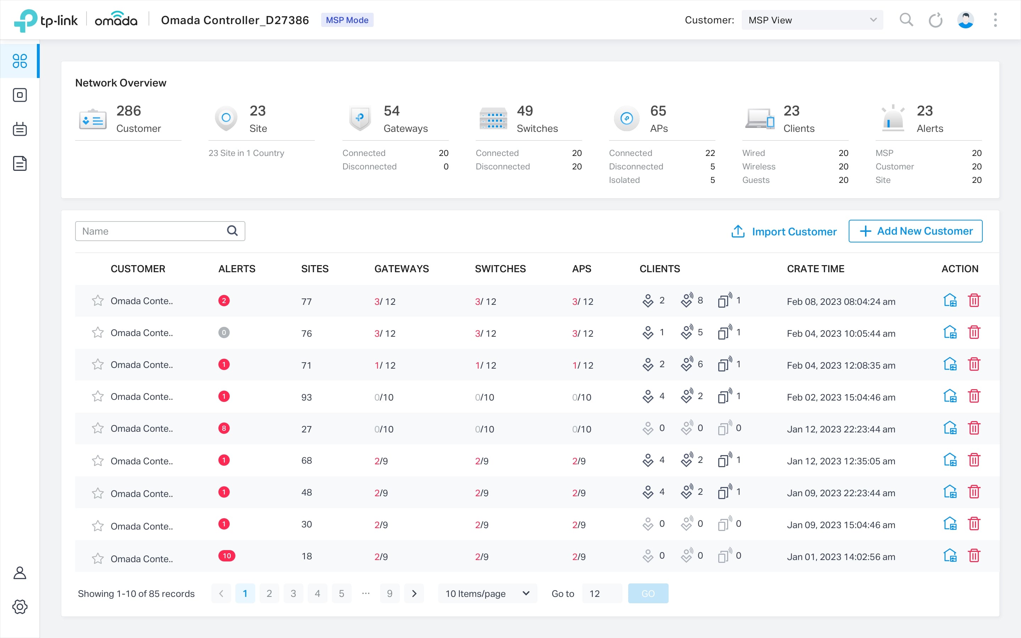The width and height of the screenshot is (1021, 638).
Task: Favorite the customer with 71 sites
Action: point(98,364)
